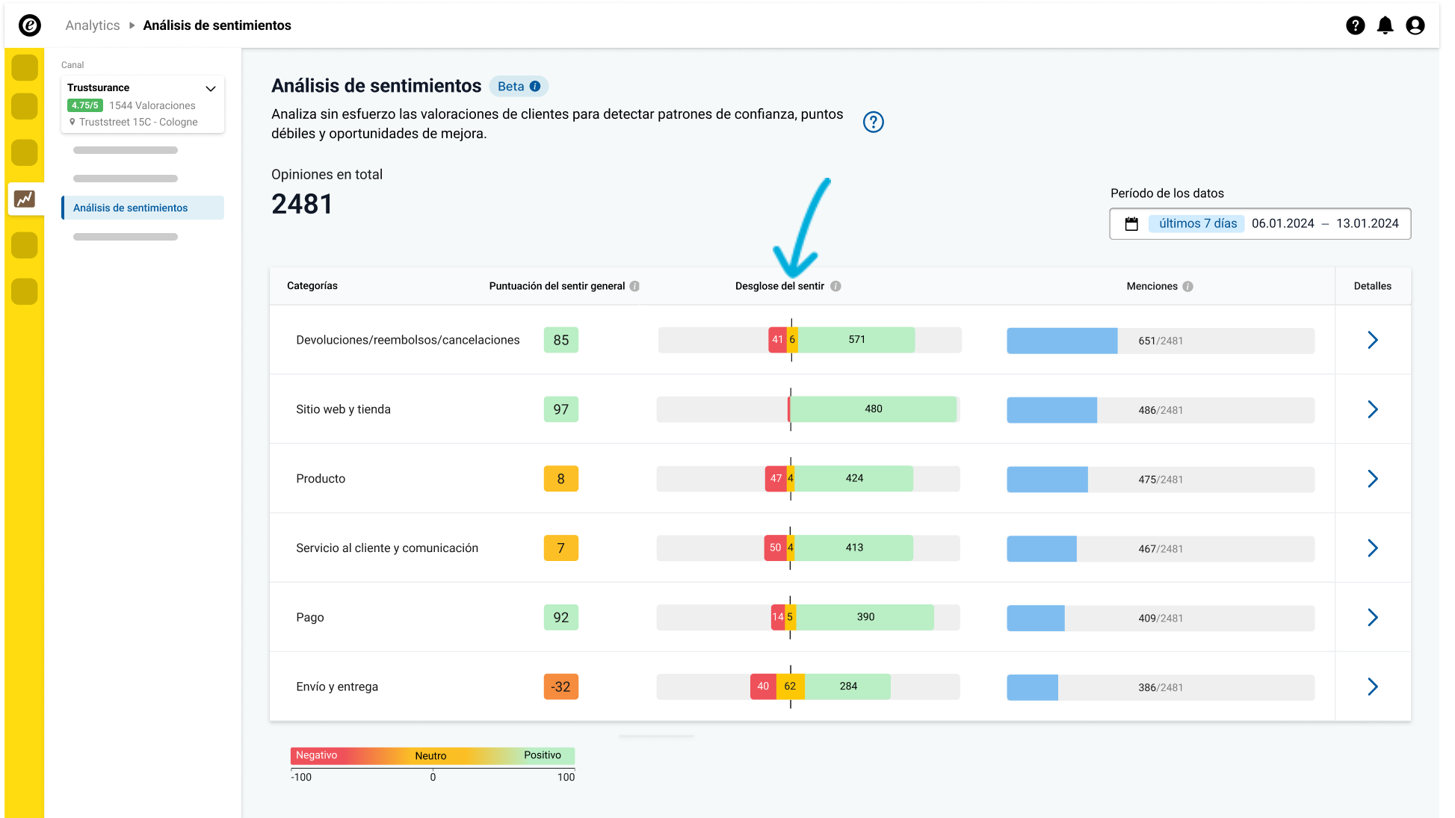Viewport: 1455px width, 818px height.
Task: Click the 475/2481 mentions bar
Action: click(1161, 480)
